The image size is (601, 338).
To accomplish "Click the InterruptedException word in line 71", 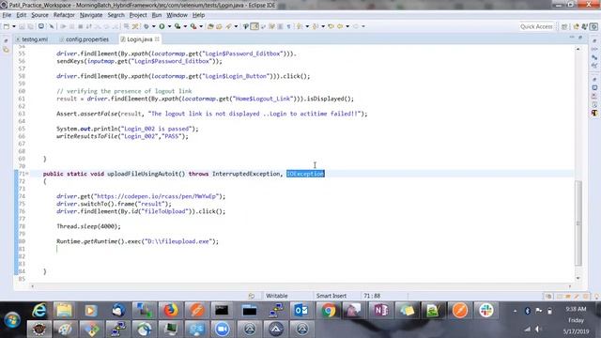I will [246, 174].
